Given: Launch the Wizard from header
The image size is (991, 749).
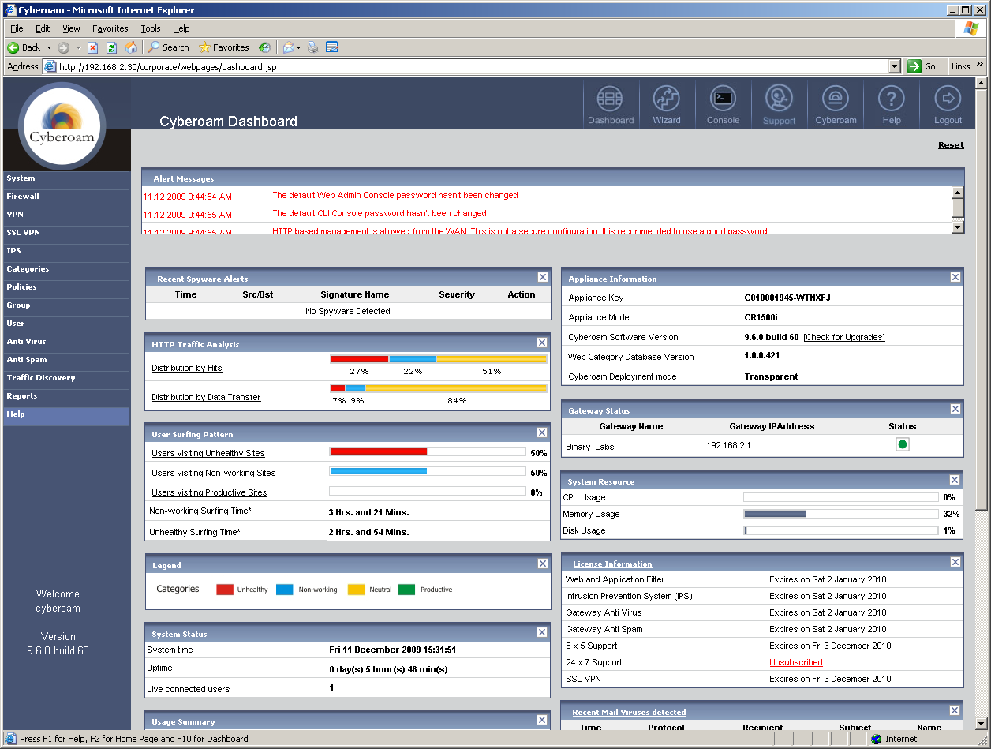Looking at the screenshot, I should click(667, 104).
